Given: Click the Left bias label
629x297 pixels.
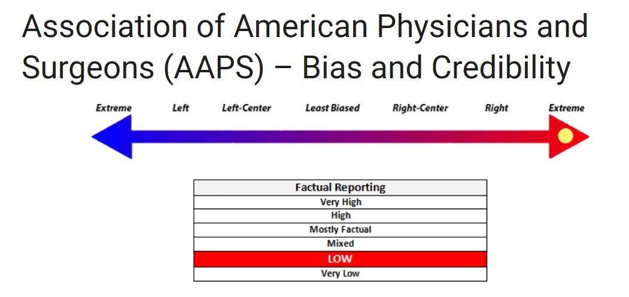Looking at the screenshot, I should pyautogui.click(x=181, y=108).
